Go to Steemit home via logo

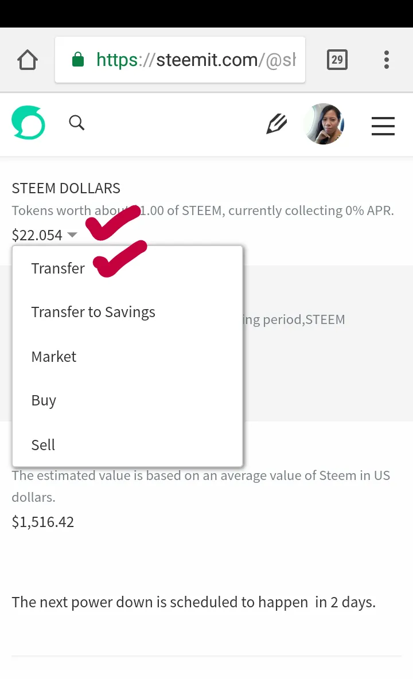click(x=28, y=123)
